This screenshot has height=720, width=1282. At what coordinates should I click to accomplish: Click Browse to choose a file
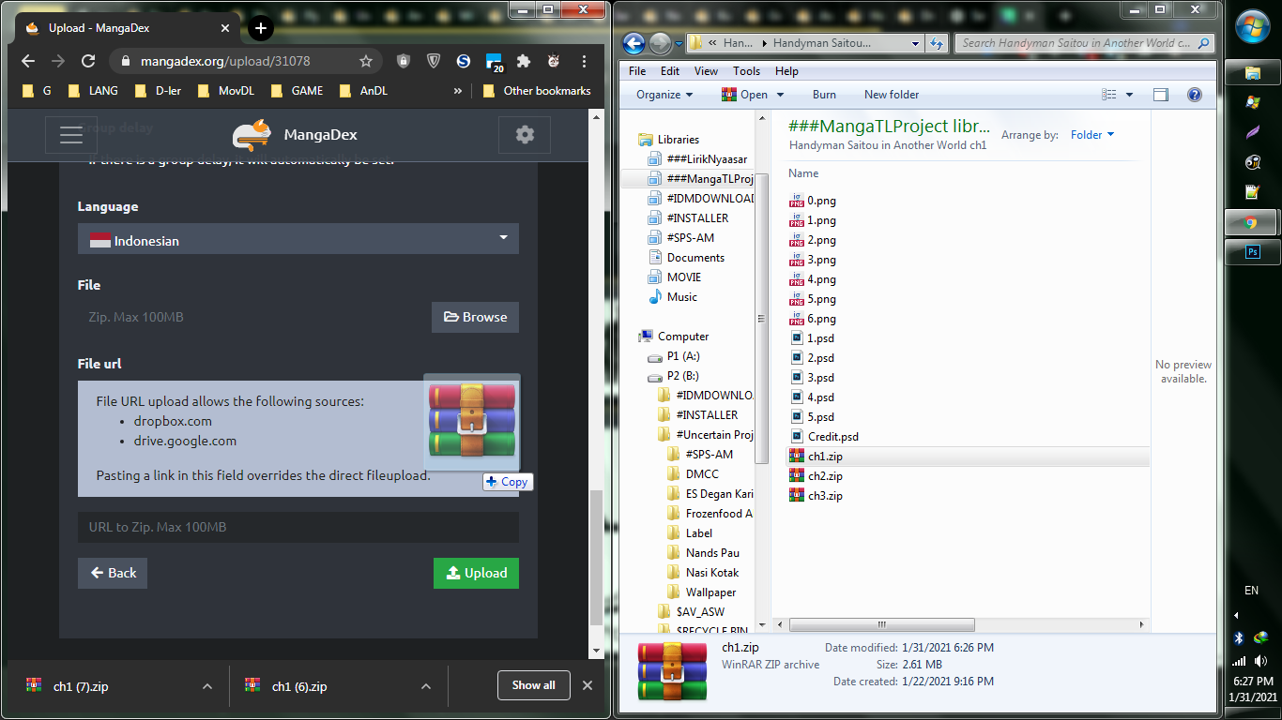coord(475,317)
